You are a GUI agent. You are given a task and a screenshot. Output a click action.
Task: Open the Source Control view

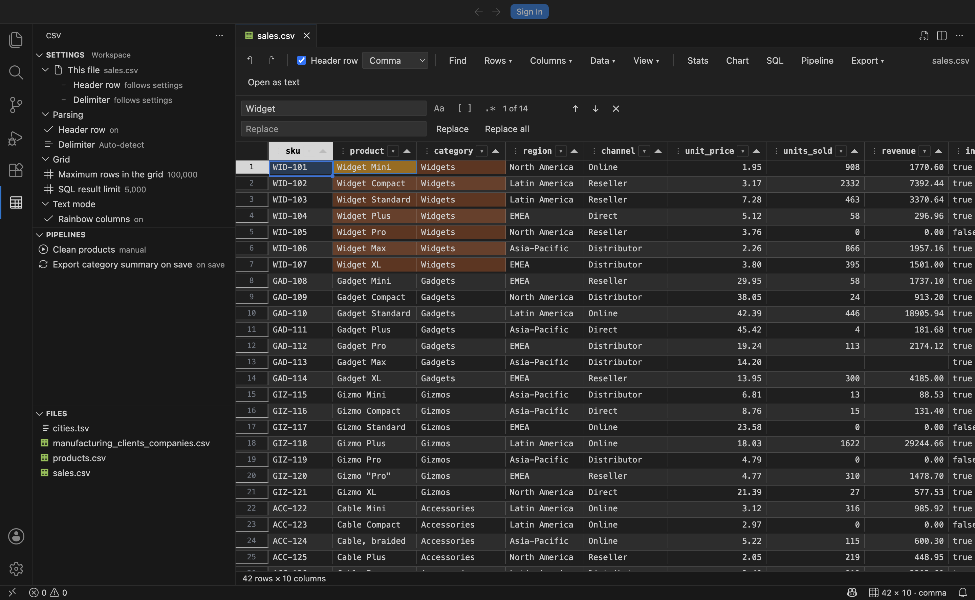[x=16, y=105]
